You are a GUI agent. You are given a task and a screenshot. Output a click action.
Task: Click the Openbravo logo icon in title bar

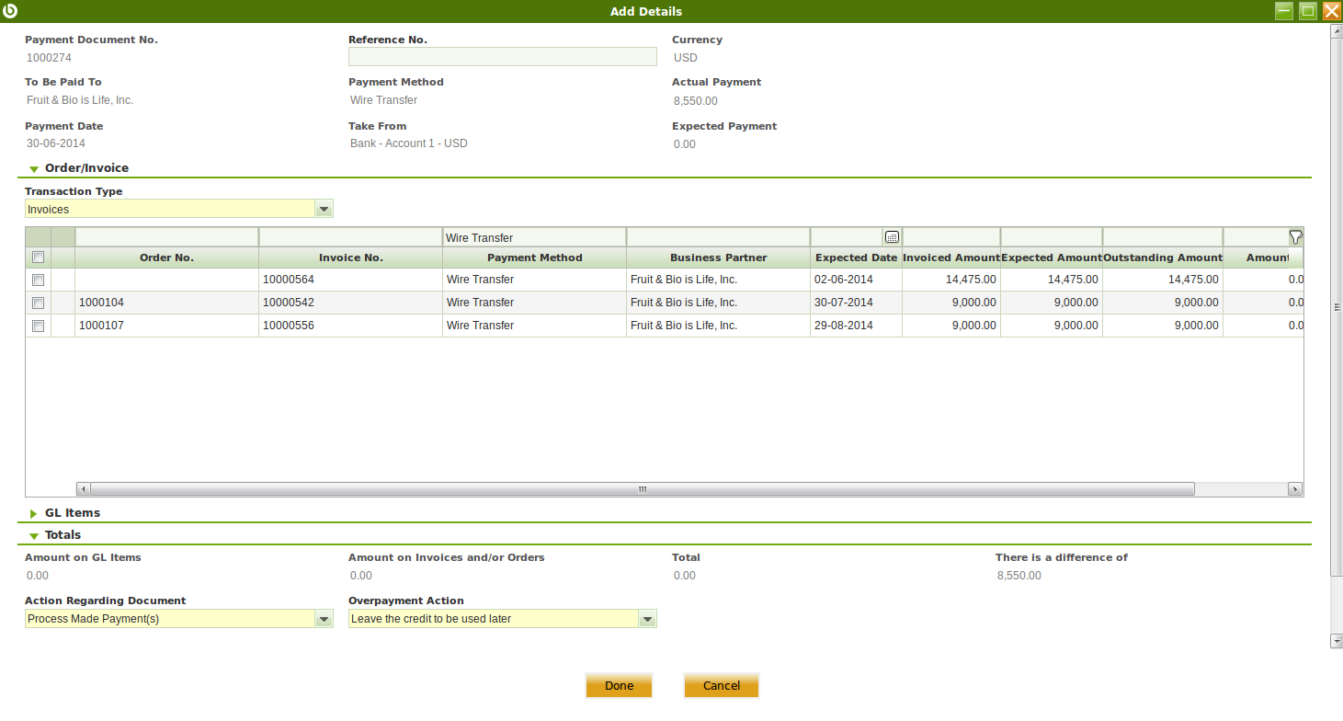click(x=11, y=11)
